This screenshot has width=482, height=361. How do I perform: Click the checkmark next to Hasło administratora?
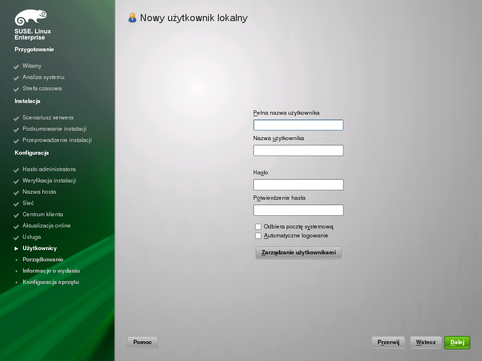16,170
